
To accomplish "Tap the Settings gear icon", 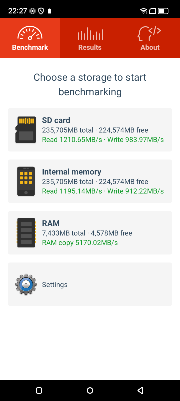I will [26, 284].
